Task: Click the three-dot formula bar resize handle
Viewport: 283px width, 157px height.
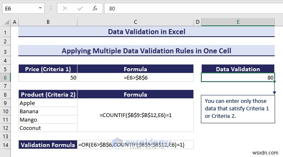Action: [51, 8]
